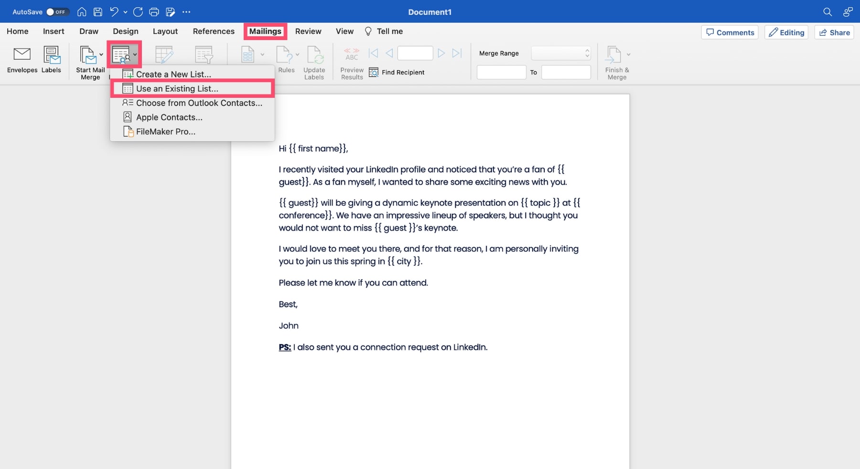Open the Comments button

(x=730, y=32)
